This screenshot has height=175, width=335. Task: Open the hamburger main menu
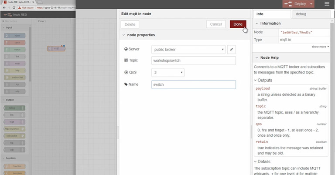point(327,4)
